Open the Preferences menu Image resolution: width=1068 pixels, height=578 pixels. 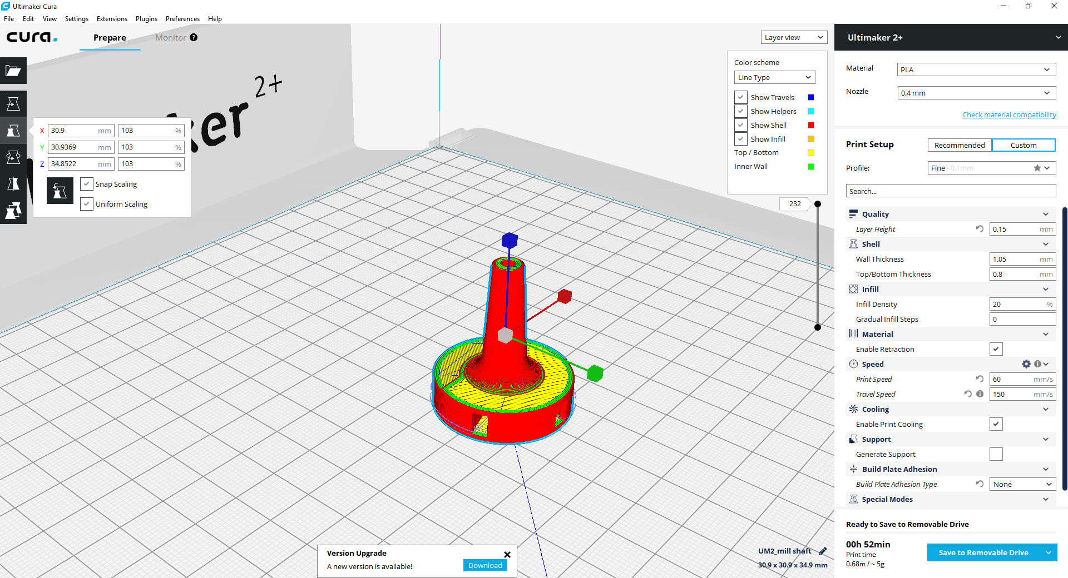pos(182,18)
